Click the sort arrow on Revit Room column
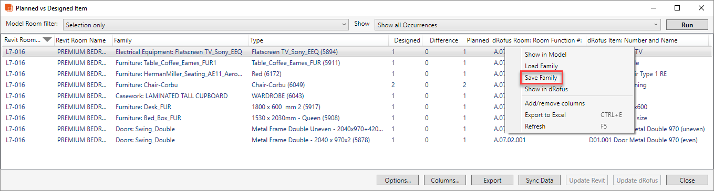This screenshot has height=191, width=714. click(x=47, y=40)
